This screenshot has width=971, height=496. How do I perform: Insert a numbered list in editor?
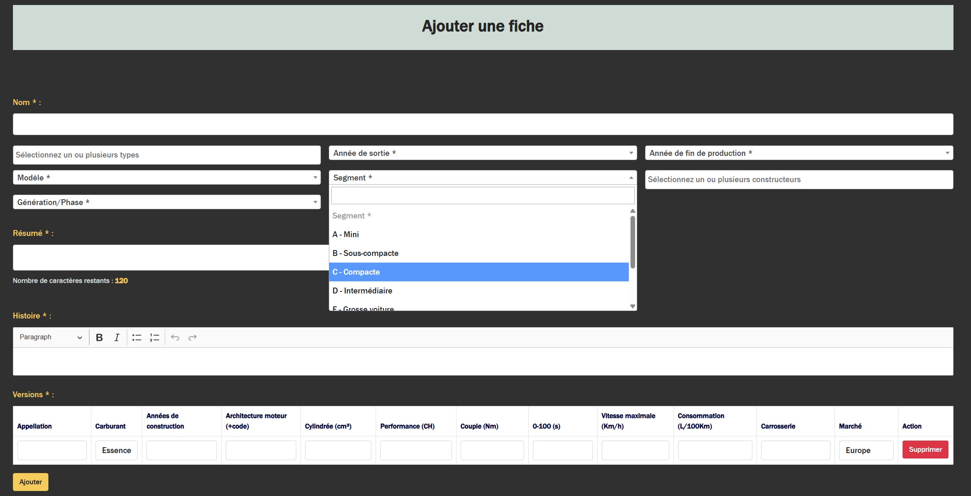(x=154, y=337)
